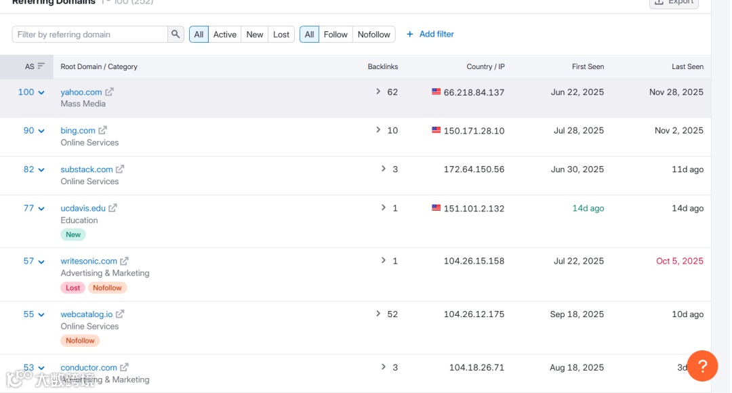The width and height of the screenshot is (732, 393).
Task: Open the conductor.com domain link
Action: tap(89, 368)
